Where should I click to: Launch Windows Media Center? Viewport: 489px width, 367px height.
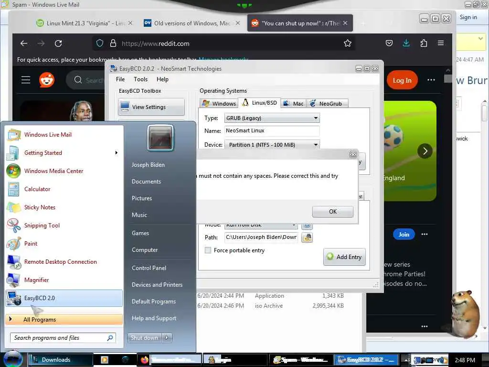click(x=64, y=171)
